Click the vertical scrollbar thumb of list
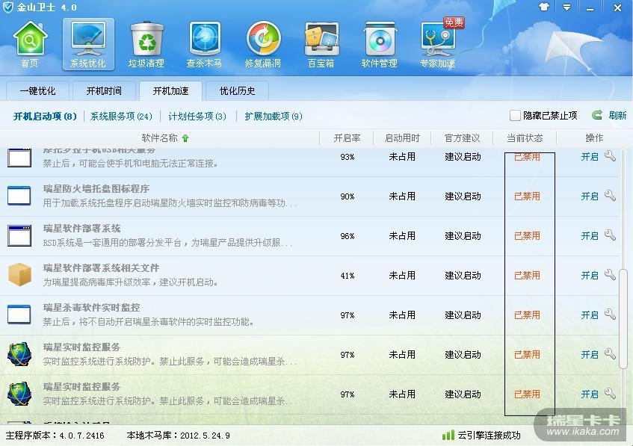 tap(623, 318)
